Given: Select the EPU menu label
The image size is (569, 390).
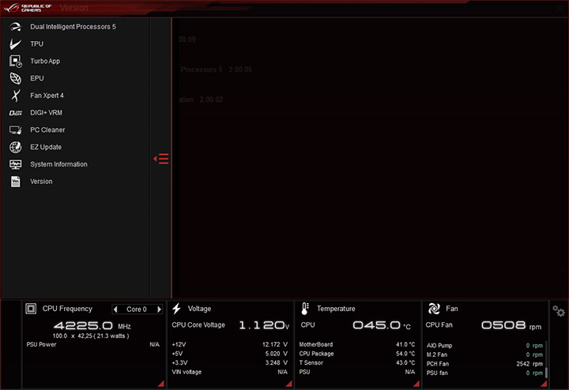Looking at the screenshot, I should point(37,78).
